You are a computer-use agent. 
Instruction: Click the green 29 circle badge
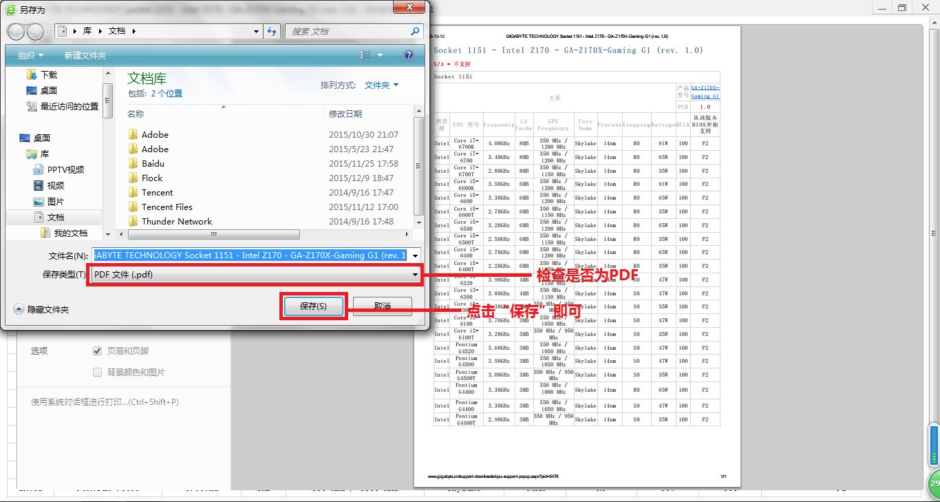[x=934, y=484]
